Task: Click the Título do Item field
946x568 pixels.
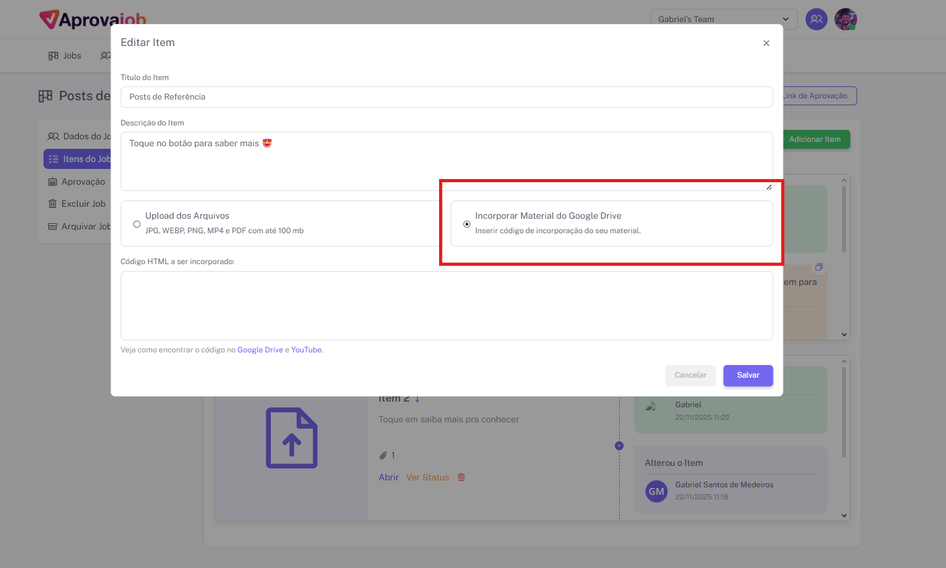Action: [447, 97]
